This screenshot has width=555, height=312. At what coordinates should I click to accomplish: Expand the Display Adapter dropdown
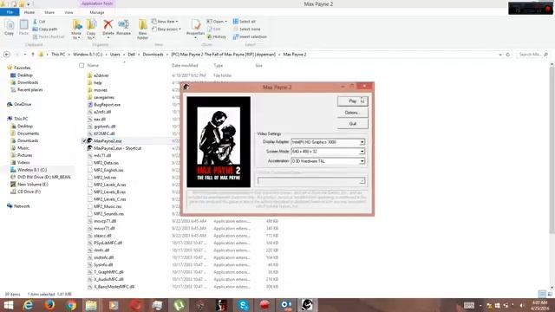[x=362, y=142]
